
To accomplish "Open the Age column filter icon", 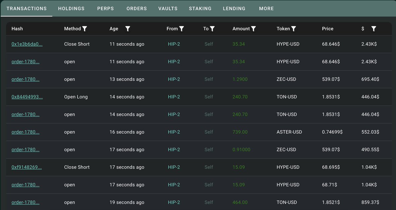I will point(128,29).
